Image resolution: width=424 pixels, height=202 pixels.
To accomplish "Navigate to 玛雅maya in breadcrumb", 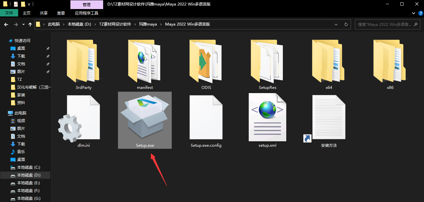I will tap(148, 25).
